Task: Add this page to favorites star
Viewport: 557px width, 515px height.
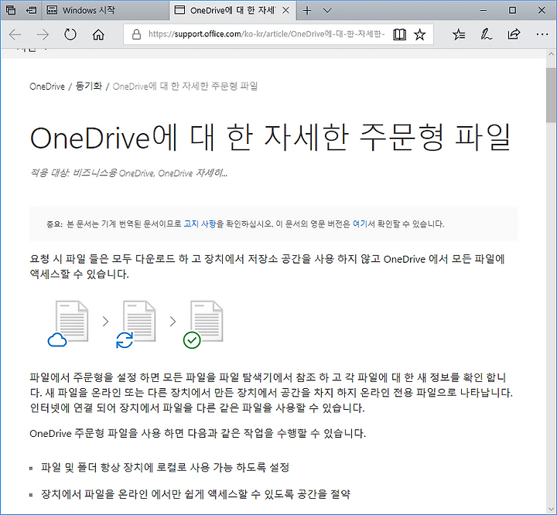Action: coord(420,35)
